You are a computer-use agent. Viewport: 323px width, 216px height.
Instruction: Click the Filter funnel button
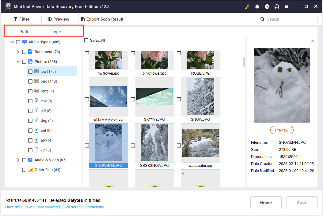(21, 19)
